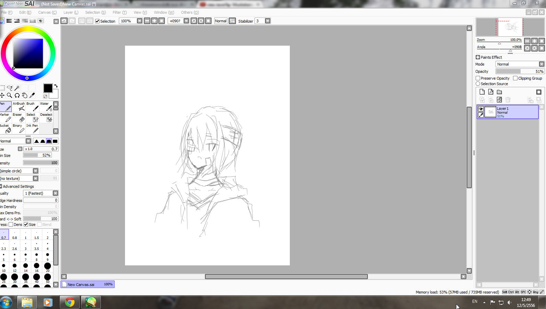Select the zoom magnifier tool

coord(10,95)
